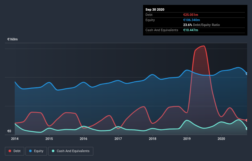
Task: Click the 2019 x-axis label
Action: tap(187, 139)
